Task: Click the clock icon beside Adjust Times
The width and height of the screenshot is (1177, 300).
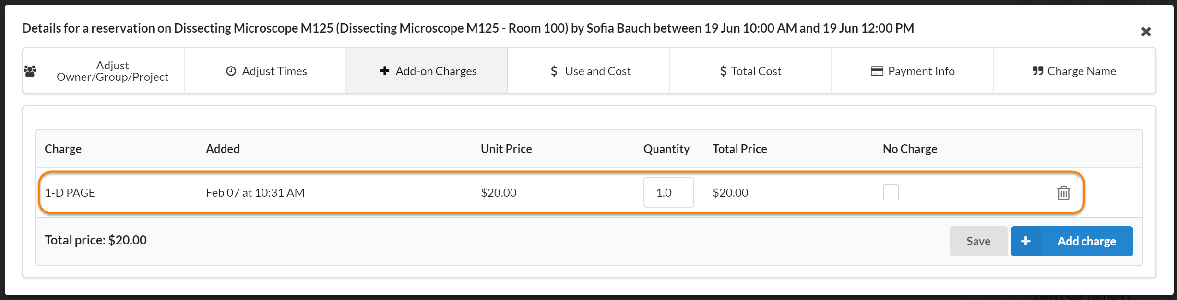Action: tap(231, 71)
